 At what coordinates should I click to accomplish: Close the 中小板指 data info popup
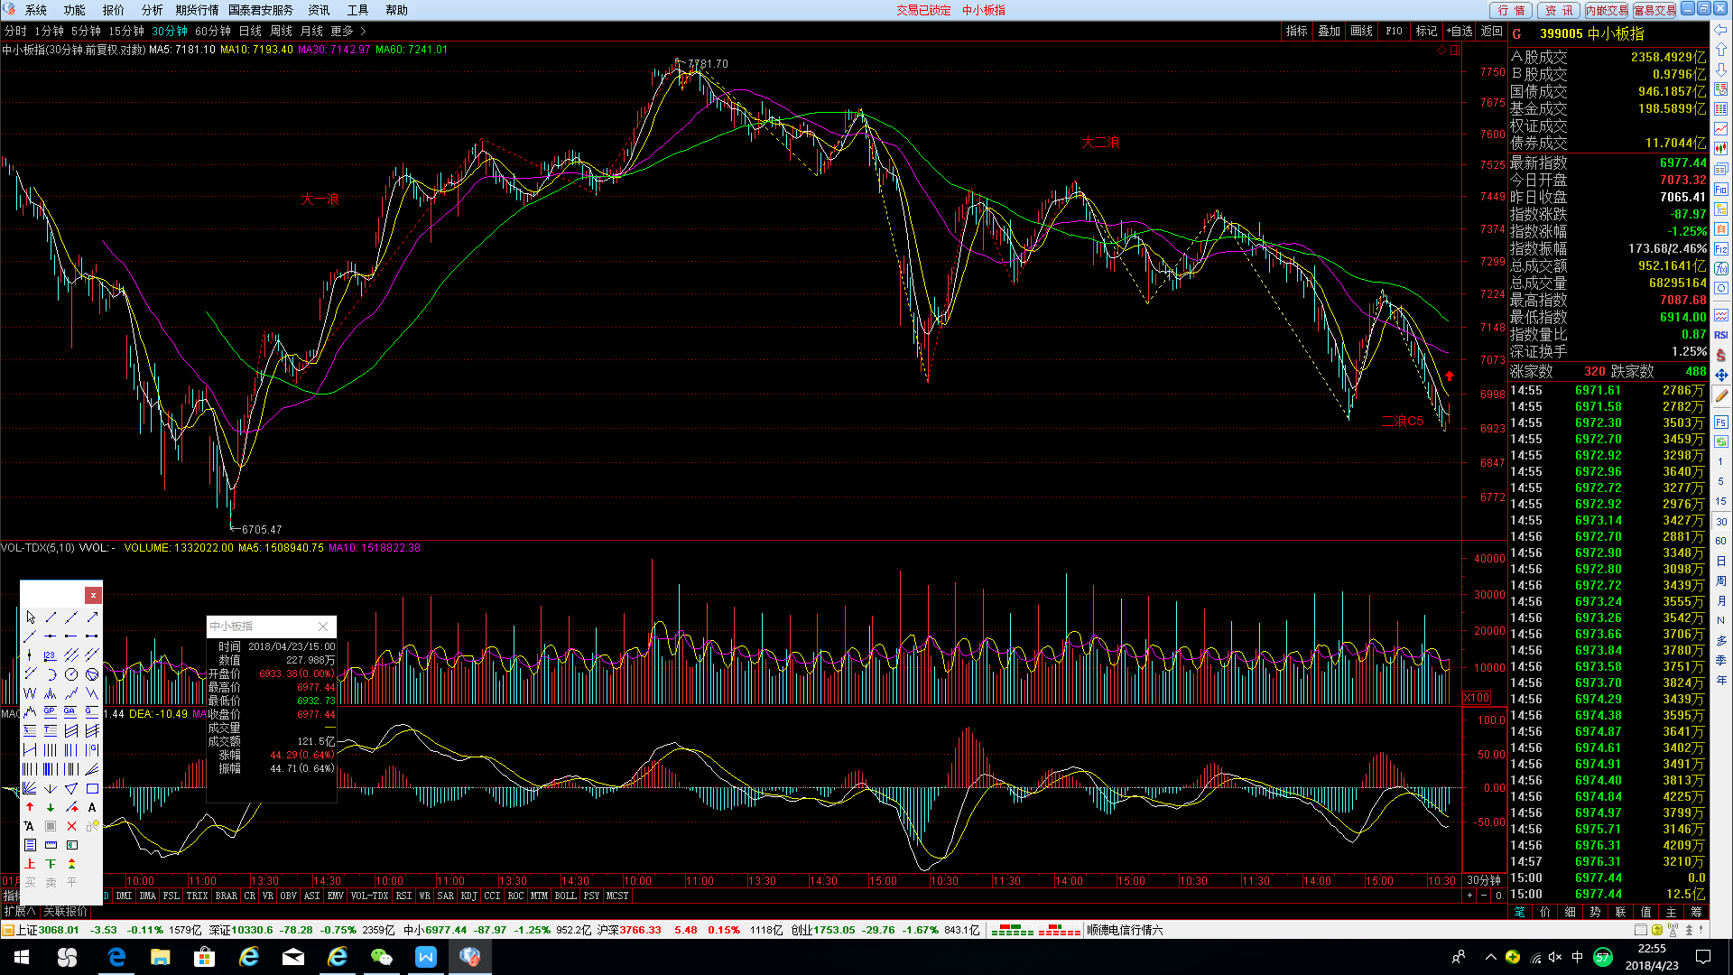[323, 626]
